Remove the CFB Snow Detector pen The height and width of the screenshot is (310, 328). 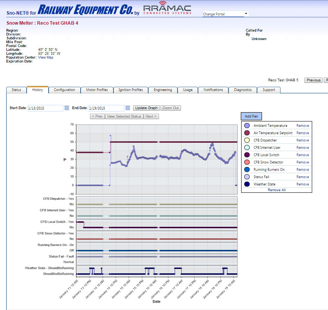(x=303, y=162)
